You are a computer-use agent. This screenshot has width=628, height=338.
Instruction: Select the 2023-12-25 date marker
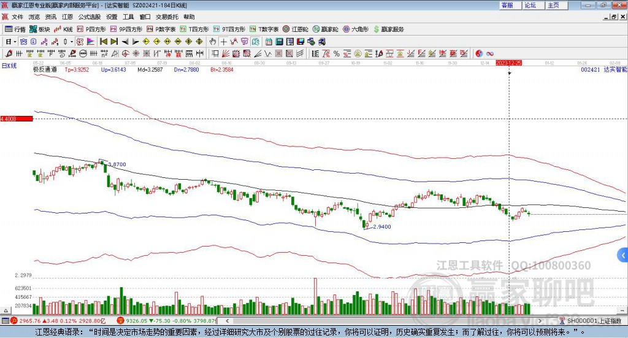(x=508, y=63)
